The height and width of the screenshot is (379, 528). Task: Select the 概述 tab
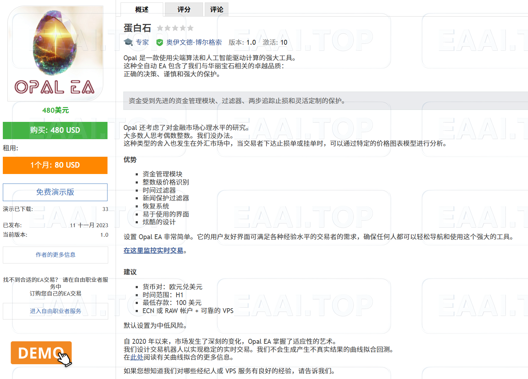(141, 9)
